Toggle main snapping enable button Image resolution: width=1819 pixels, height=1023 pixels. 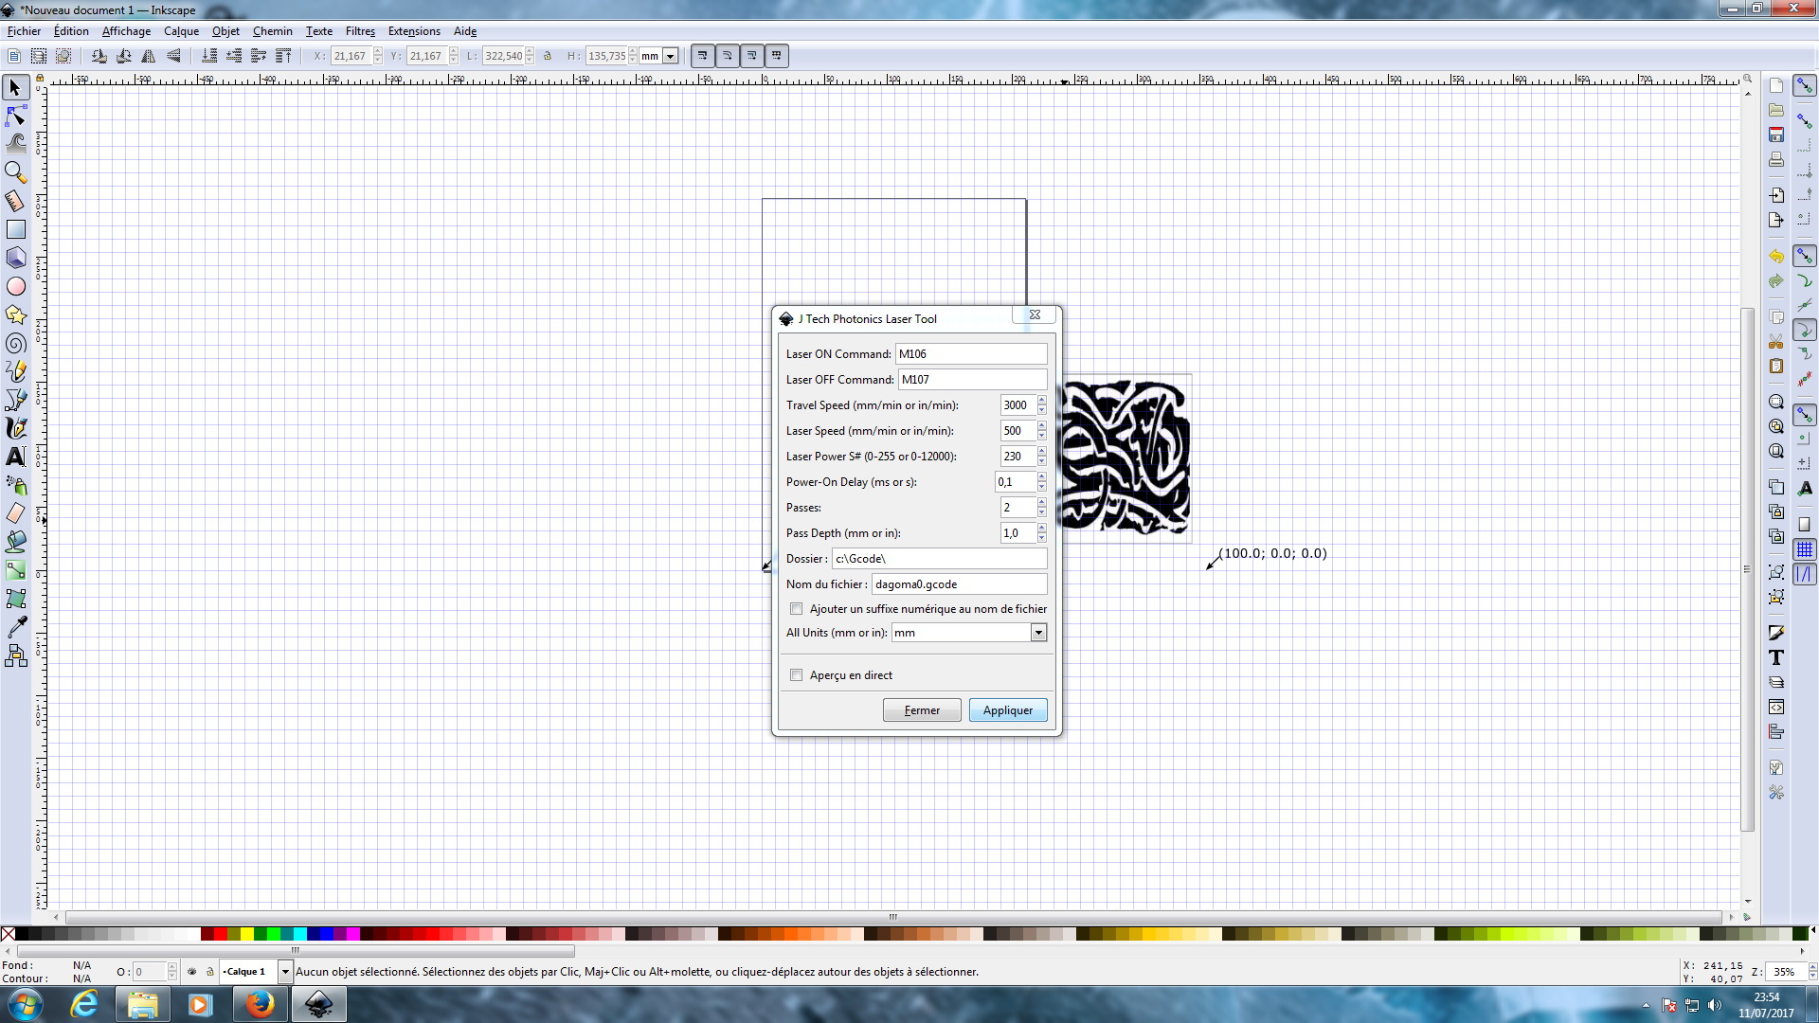(1805, 86)
